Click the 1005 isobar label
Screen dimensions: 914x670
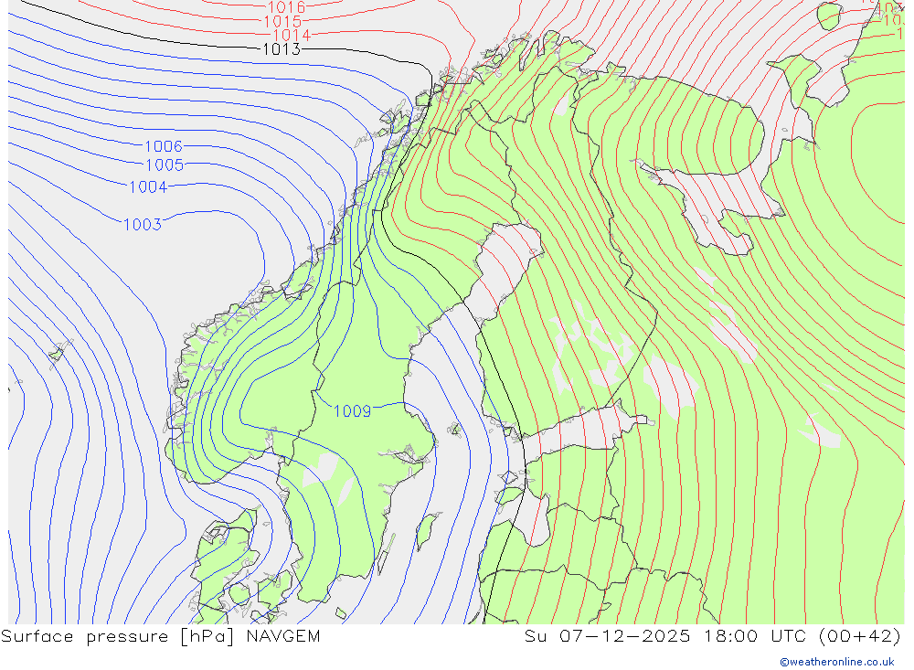coord(165,165)
